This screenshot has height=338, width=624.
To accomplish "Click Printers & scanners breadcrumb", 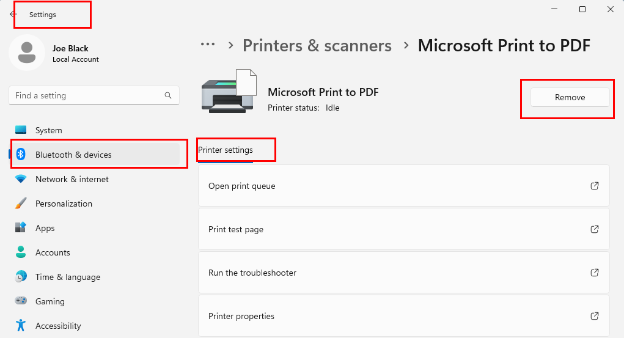I will pos(317,45).
